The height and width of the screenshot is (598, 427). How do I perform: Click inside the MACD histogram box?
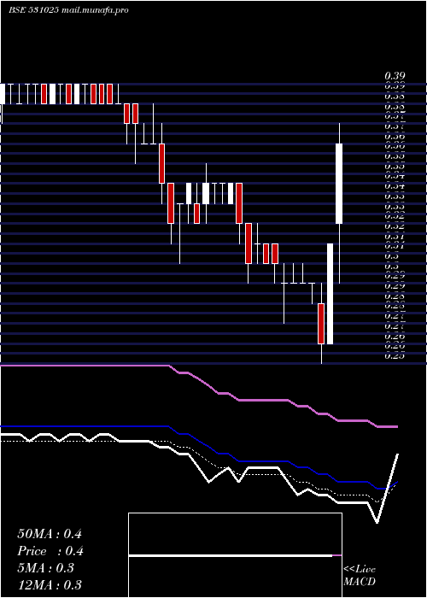click(x=235, y=555)
